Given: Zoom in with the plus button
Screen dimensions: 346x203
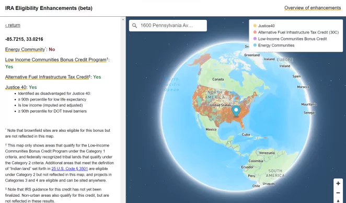Looking at the screenshot, I should tap(338, 183).
